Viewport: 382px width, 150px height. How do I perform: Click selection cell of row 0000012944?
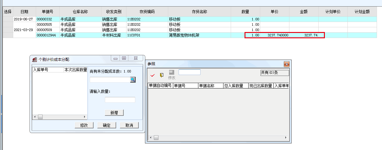point(8,35)
